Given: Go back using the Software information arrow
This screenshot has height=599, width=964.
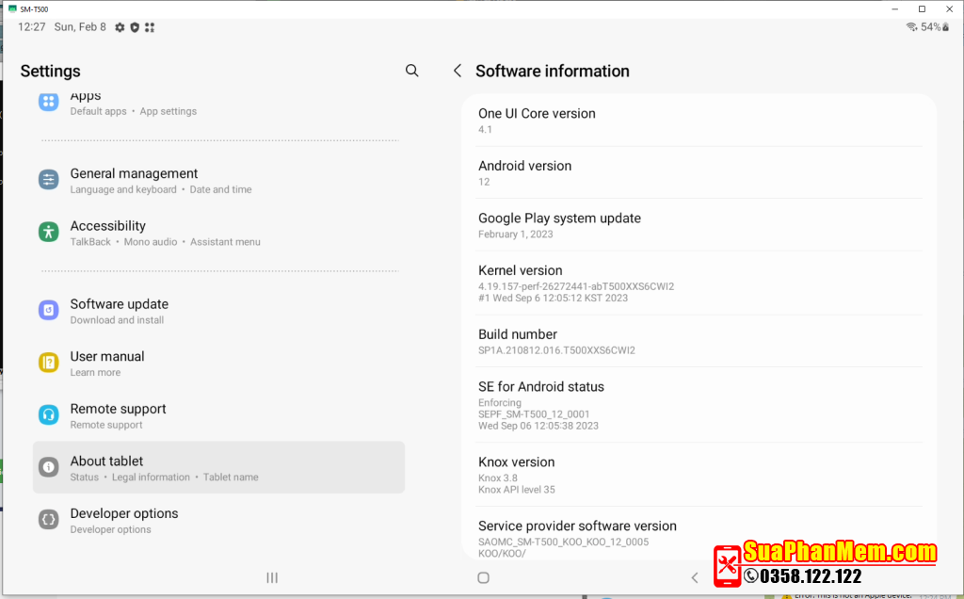Looking at the screenshot, I should point(458,71).
